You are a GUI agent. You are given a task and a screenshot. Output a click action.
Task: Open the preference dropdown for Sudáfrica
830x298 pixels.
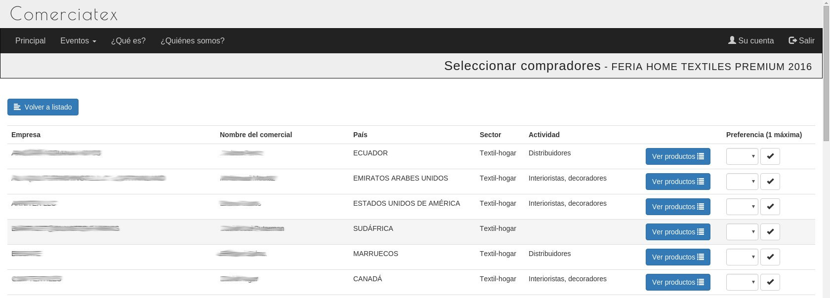[x=742, y=232]
